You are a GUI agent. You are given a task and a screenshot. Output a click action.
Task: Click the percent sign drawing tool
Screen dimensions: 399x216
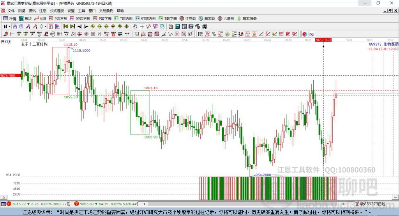point(214,34)
